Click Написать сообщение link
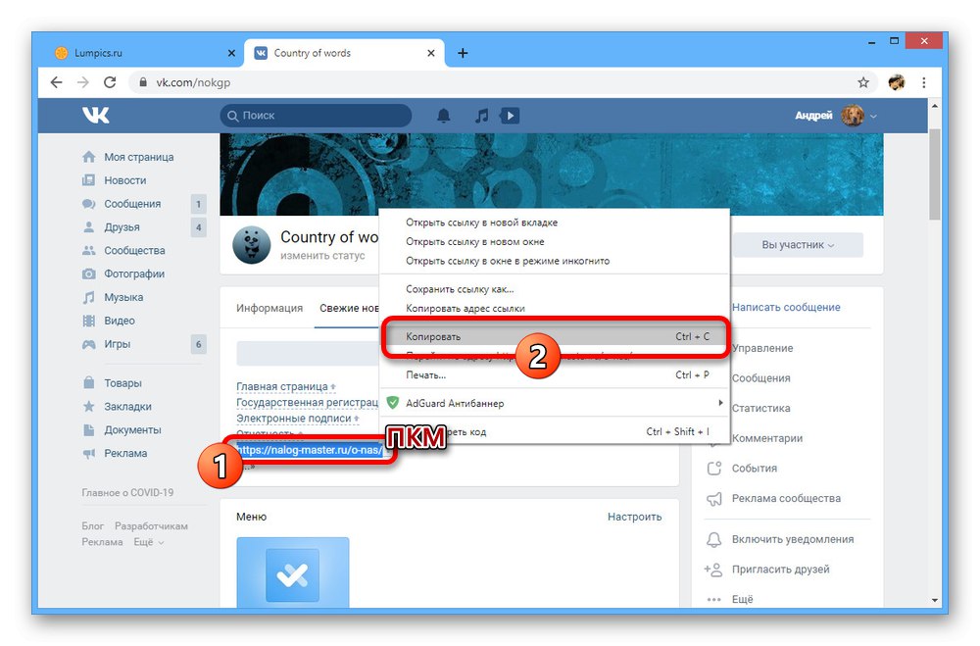The height and width of the screenshot is (646, 980). pyautogui.click(x=786, y=307)
